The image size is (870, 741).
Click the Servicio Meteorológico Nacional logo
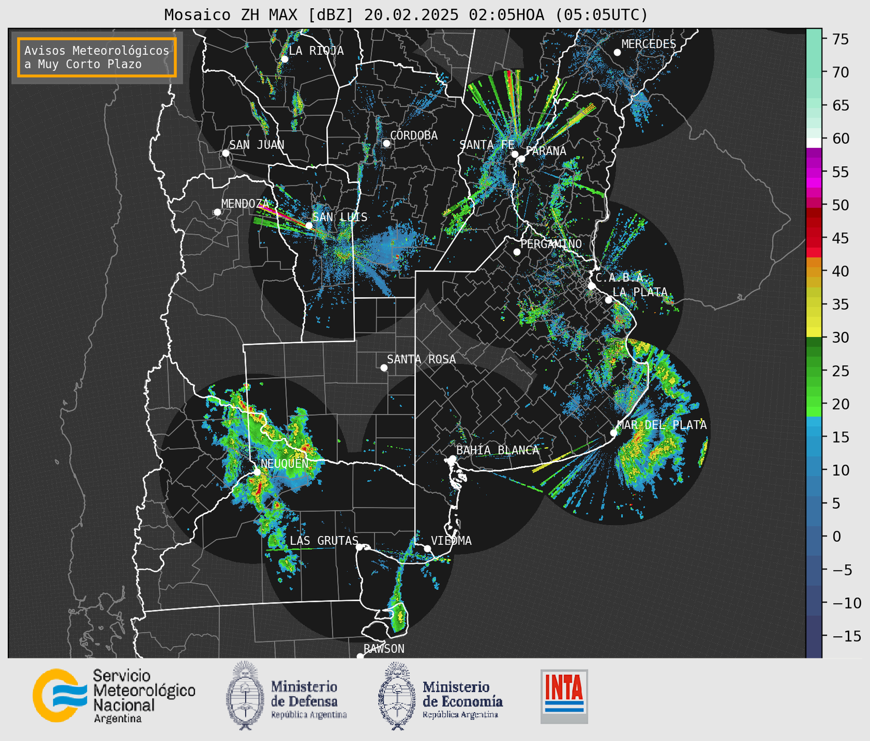tap(60, 695)
